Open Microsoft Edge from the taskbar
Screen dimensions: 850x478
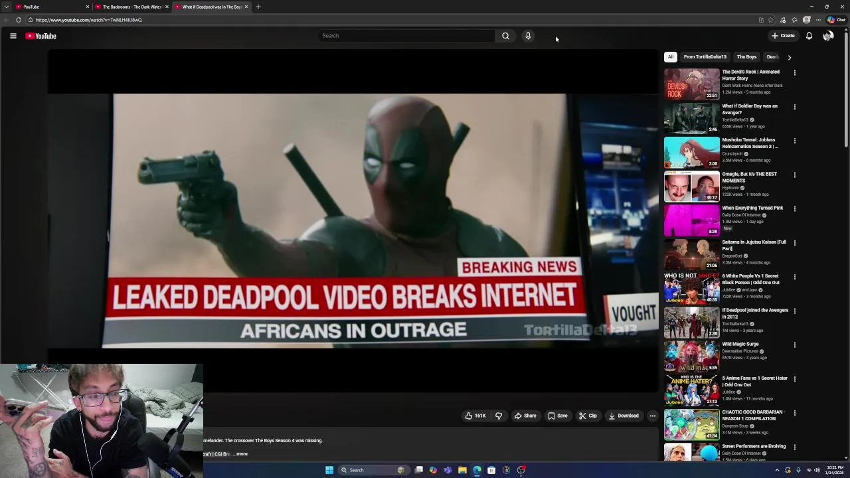(477, 470)
